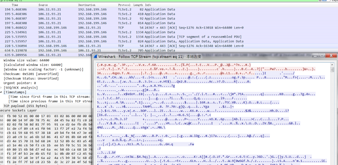This screenshot has height=165, width=338.
Task: Select the 'TCP payload (651 bytes)' field
Action: tap(25, 106)
